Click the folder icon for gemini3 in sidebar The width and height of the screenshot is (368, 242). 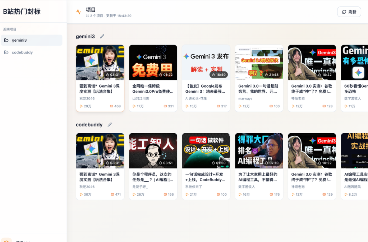pos(6,40)
